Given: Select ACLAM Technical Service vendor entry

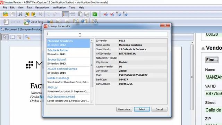Looking at the screenshot, I should pyautogui.click(x=68, y=71).
